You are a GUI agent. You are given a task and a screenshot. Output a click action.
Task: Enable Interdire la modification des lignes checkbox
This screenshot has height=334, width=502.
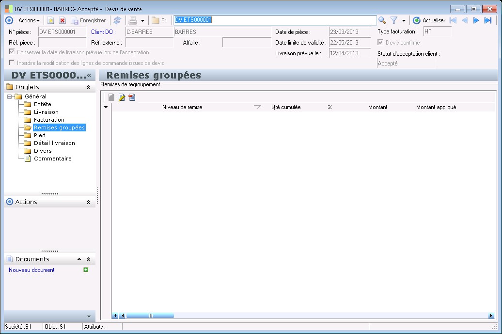tap(12, 63)
